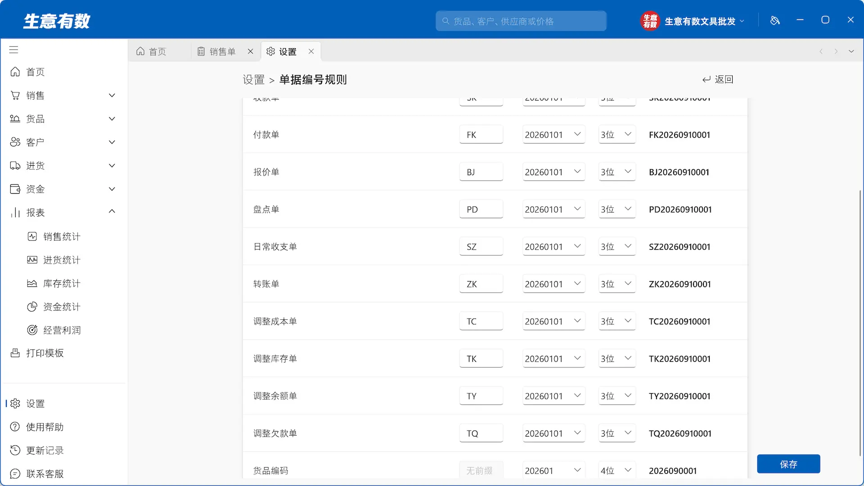Image resolution: width=864 pixels, height=486 pixels.
Task: Open the digits dropdown for 报价单
Action: 617,172
